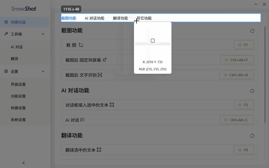Click the Ctrl+Alt+C hotkey button
Image resolution: width=269 pixels, height=168 pixels.
237,120
